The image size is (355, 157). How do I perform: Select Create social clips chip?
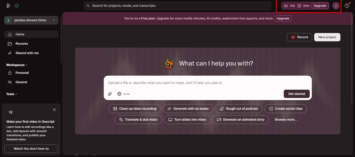tap(286, 109)
